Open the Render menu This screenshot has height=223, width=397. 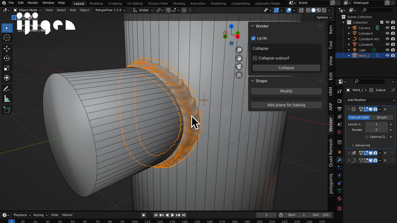(33, 3)
